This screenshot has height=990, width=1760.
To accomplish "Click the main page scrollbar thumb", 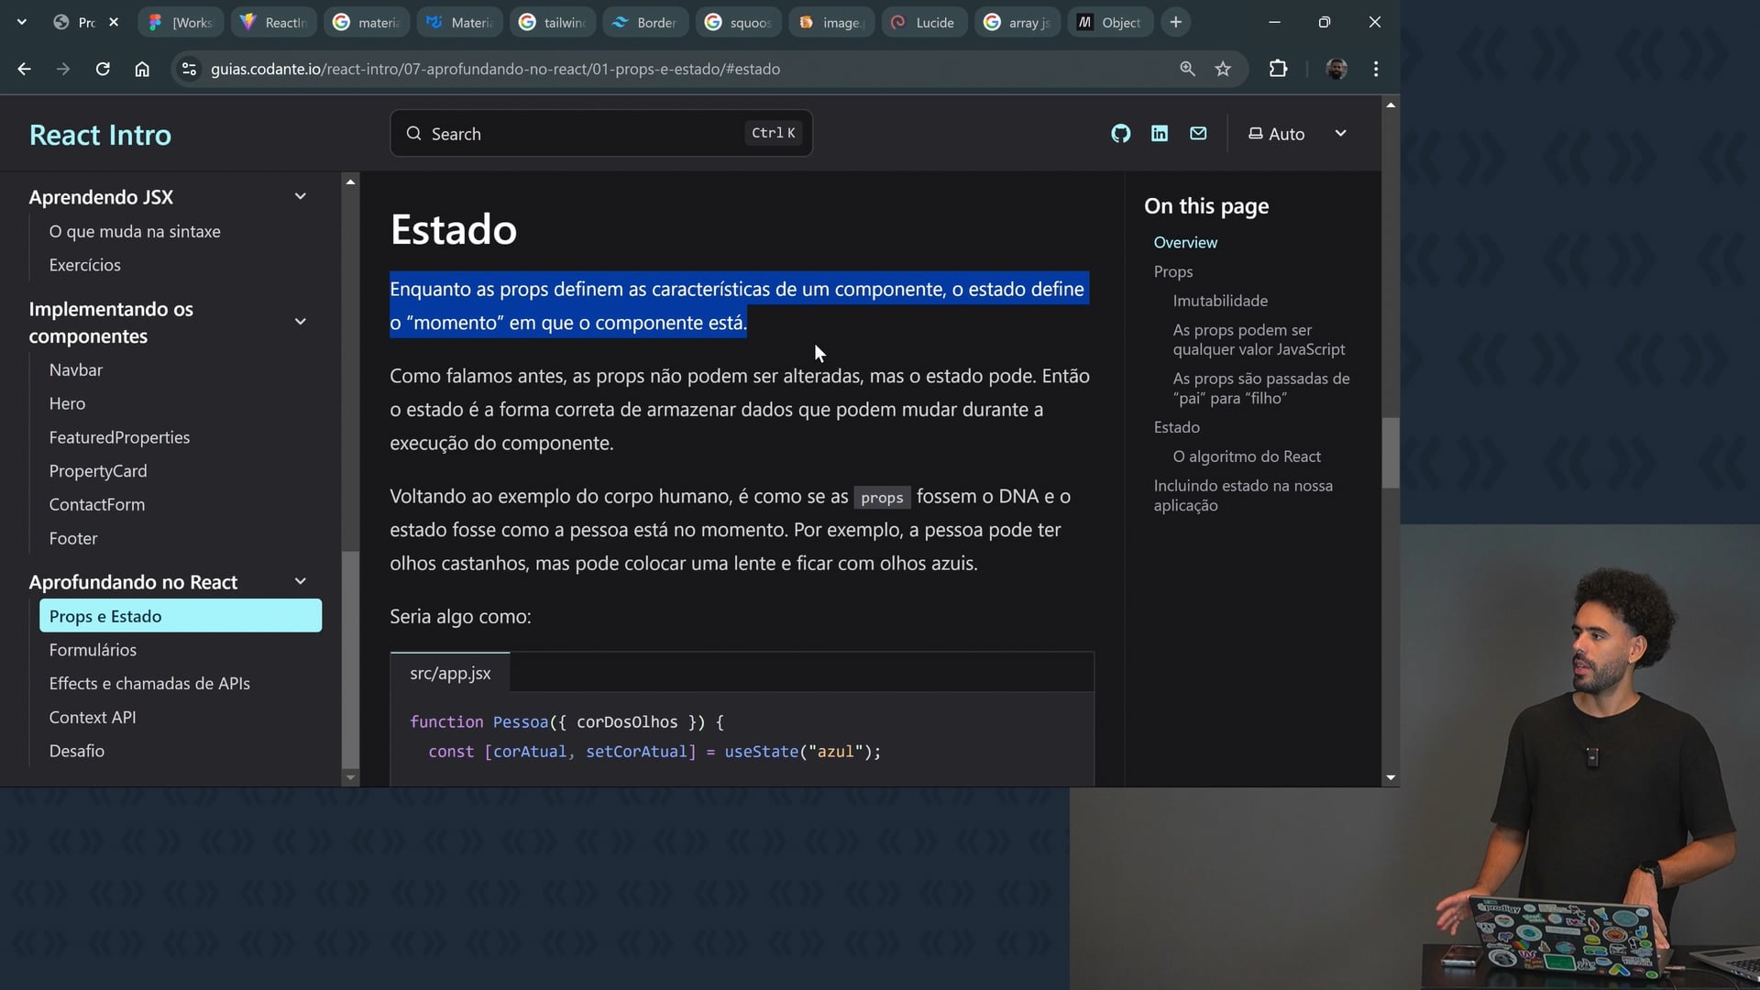I will pyautogui.click(x=1391, y=453).
